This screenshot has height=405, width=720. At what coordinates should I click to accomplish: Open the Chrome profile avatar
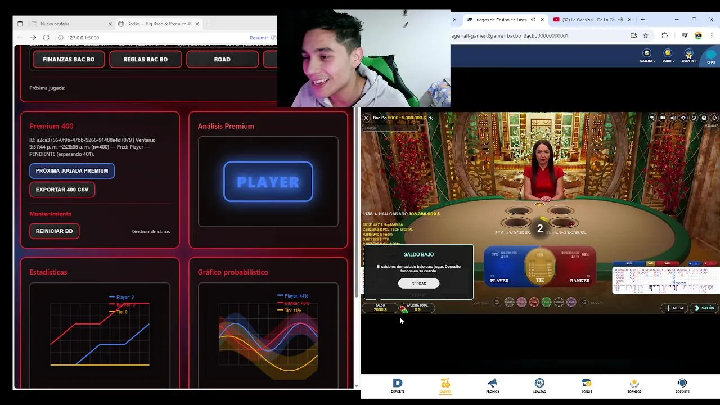point(698,35)
